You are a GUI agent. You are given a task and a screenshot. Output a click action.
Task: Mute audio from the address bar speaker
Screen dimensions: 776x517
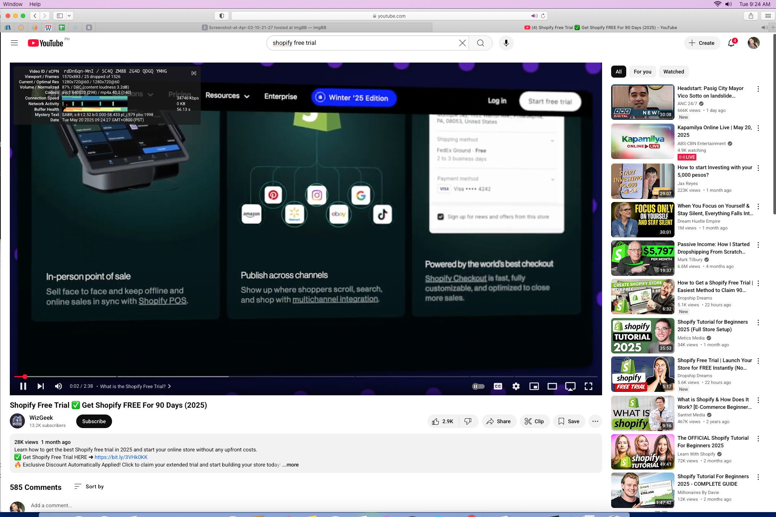(534, 16)
